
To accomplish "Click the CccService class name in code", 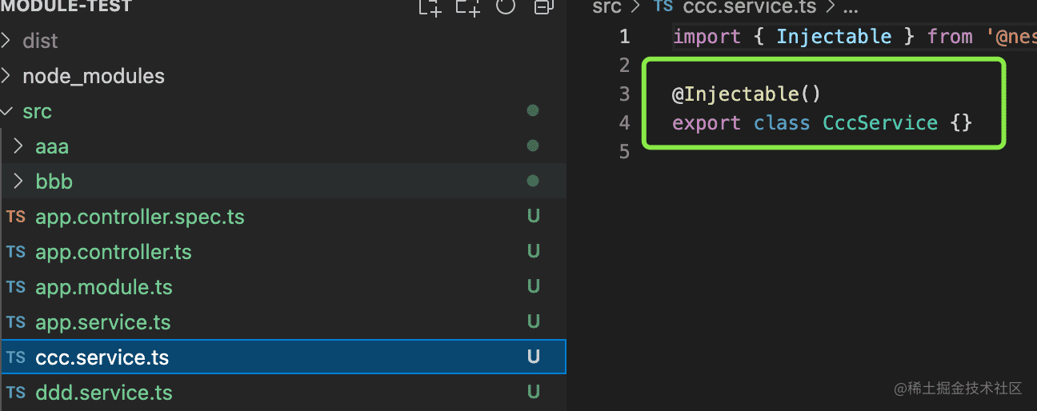I will 880,123.
